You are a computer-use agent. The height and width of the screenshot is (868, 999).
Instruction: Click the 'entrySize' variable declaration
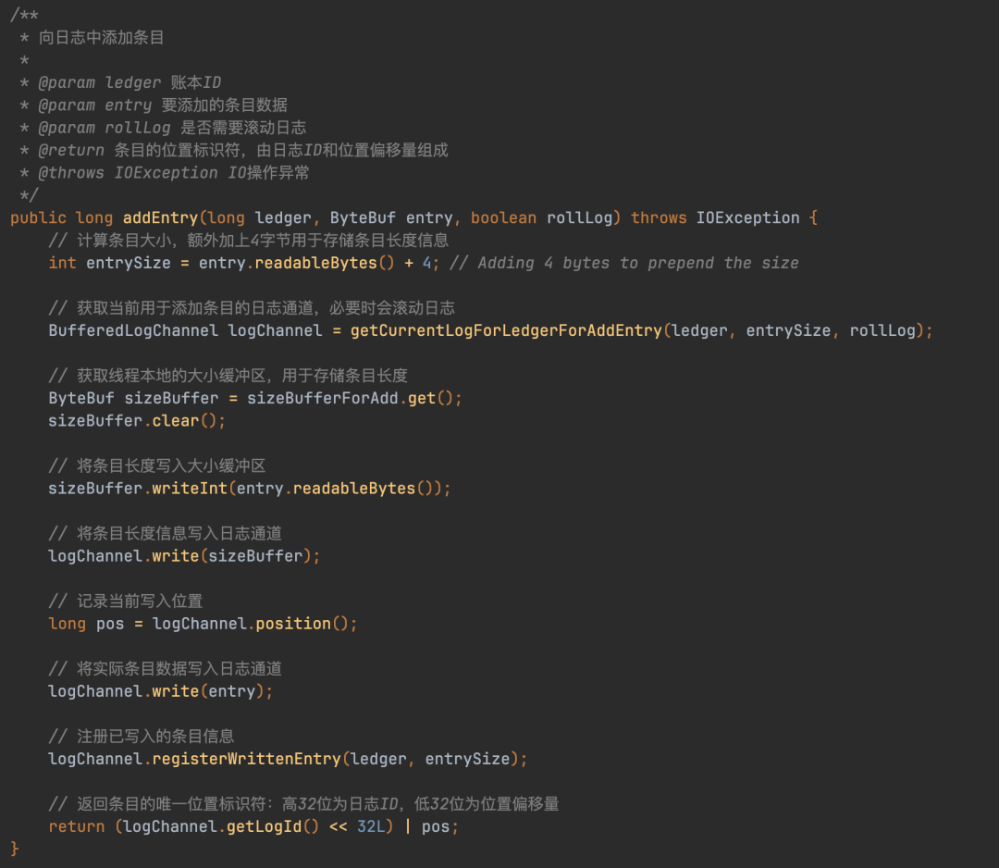click(128, 263)
